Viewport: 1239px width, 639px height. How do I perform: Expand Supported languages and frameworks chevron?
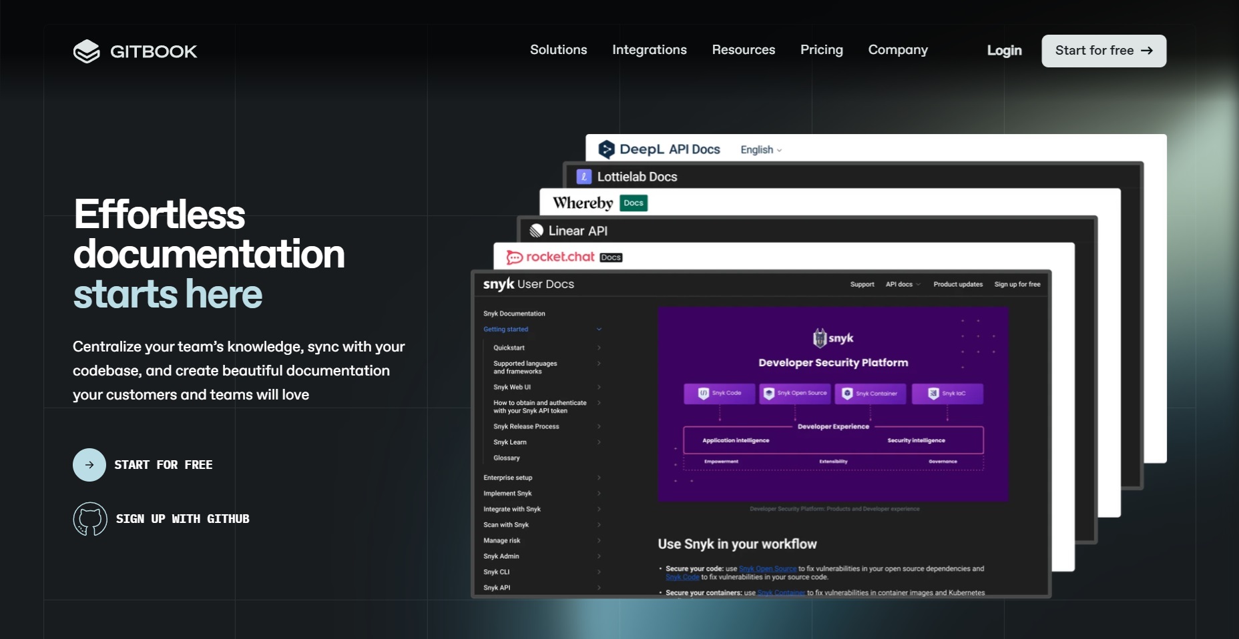599,364
